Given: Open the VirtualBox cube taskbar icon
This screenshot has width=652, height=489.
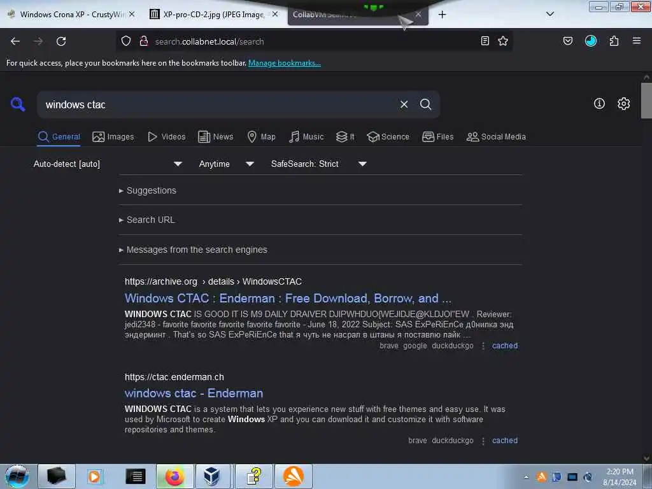Looking at the screenshot, I should tap(211, 476).
